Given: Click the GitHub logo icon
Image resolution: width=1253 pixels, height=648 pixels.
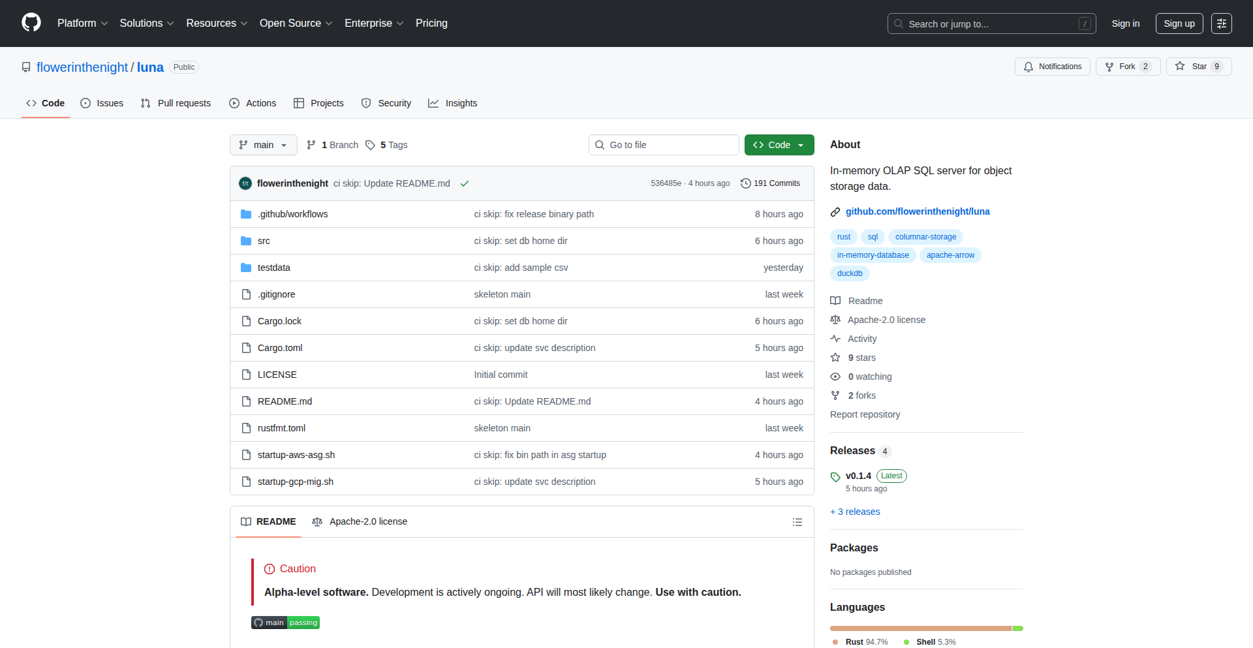Looking at the screenshot, I should point(31,23).
